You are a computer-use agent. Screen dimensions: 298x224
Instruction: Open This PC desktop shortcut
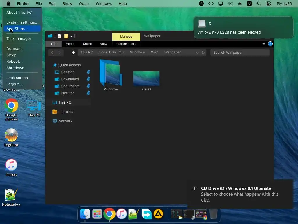click(34, 108)
